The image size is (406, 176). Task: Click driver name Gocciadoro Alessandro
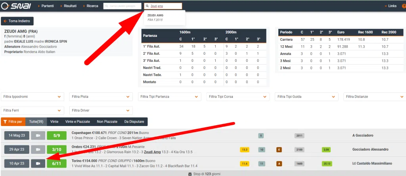(370, 149)
